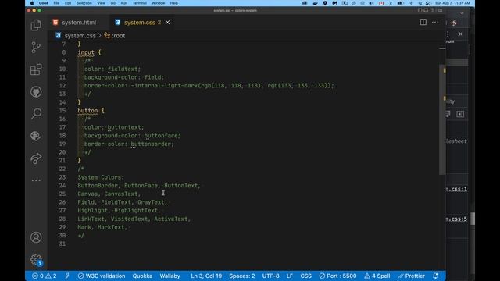
Task: Change end of line sequence LF
Action: [x=290, y=276]
